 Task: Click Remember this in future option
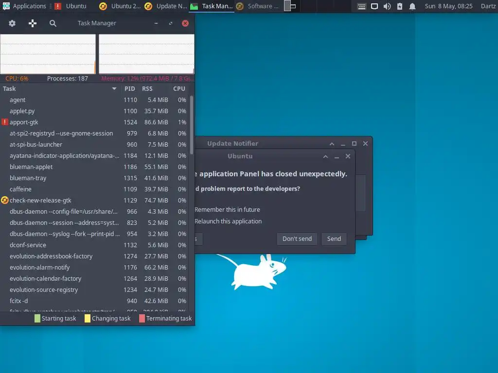(227, 210)
